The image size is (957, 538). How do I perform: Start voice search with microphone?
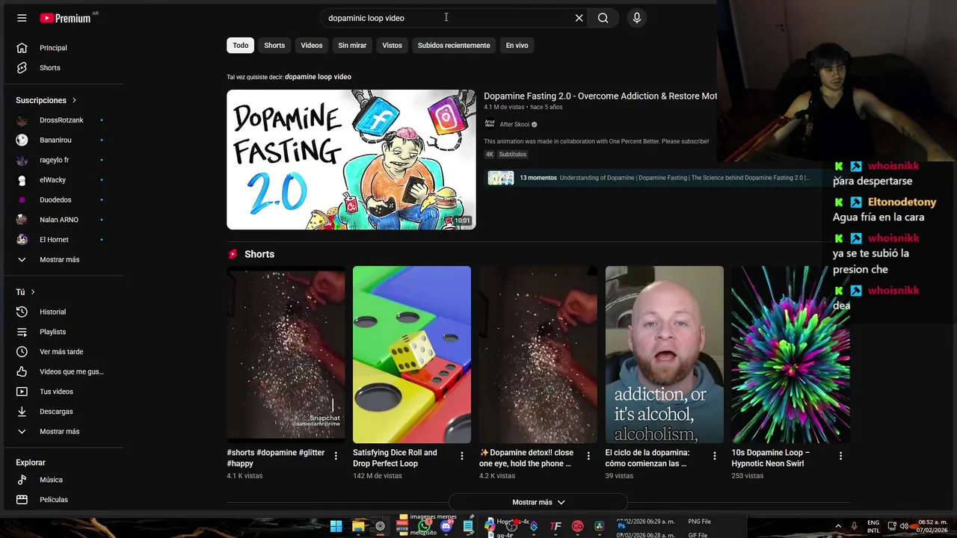point(636,18)
